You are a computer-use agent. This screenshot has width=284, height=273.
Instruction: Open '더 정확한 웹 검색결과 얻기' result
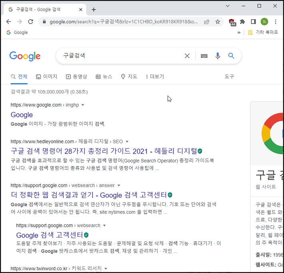89,195
